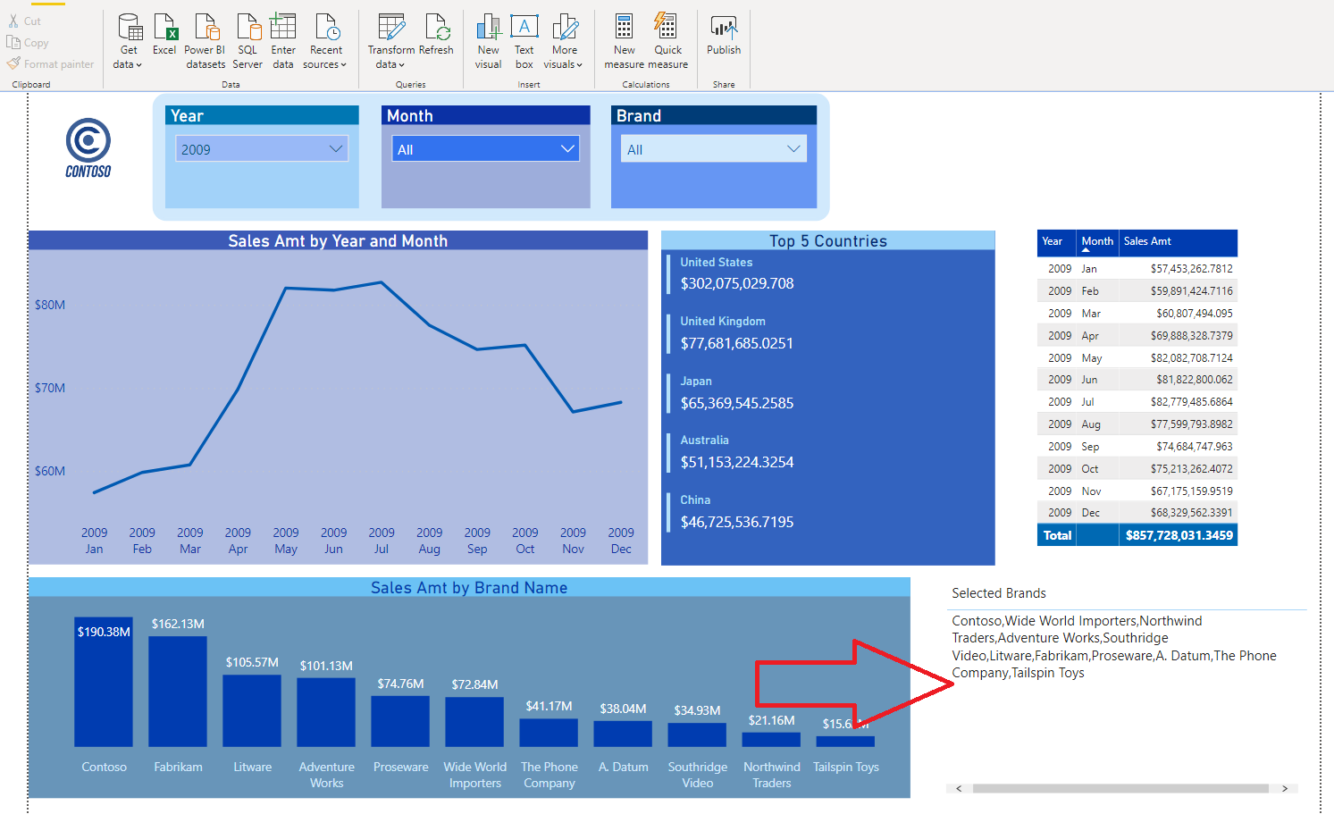Create a New measure

623,39
